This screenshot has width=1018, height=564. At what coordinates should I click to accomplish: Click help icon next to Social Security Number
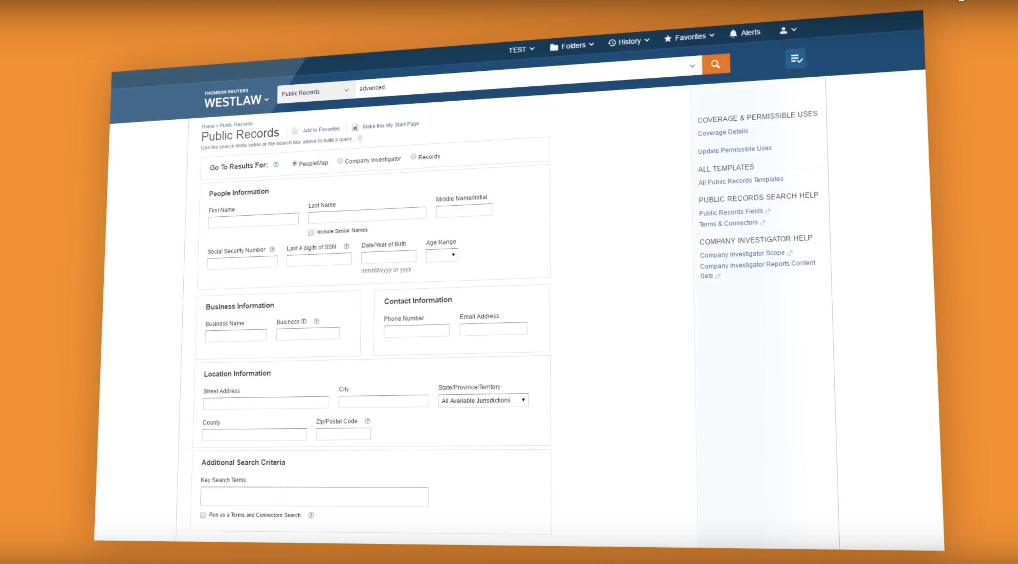[x=272, y=249]
